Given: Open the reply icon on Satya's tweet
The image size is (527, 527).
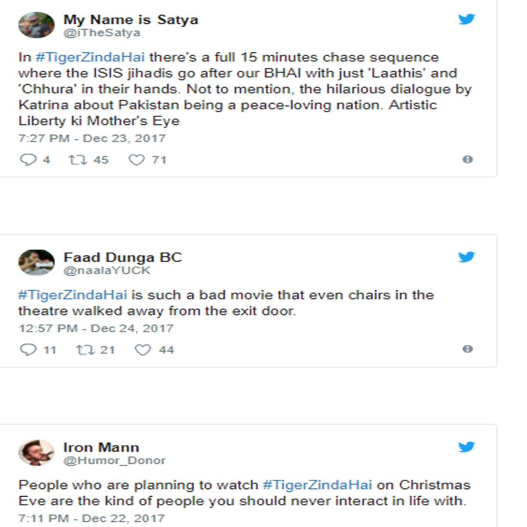Looking at the screenshot, I should [29, 159].
